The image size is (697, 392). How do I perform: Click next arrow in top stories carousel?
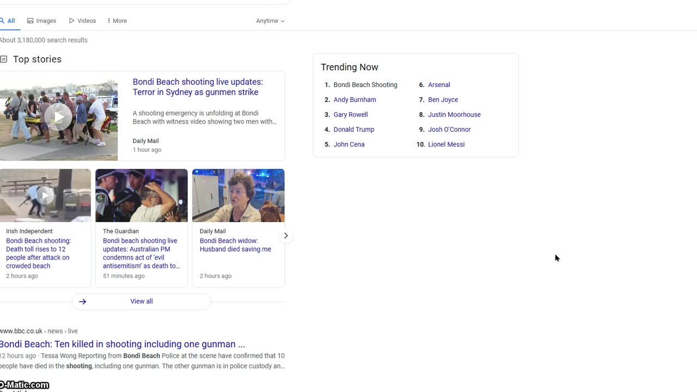tap(285, 236)
